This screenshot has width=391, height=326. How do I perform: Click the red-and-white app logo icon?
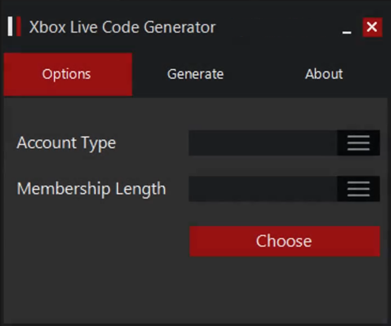coord(14,27)
